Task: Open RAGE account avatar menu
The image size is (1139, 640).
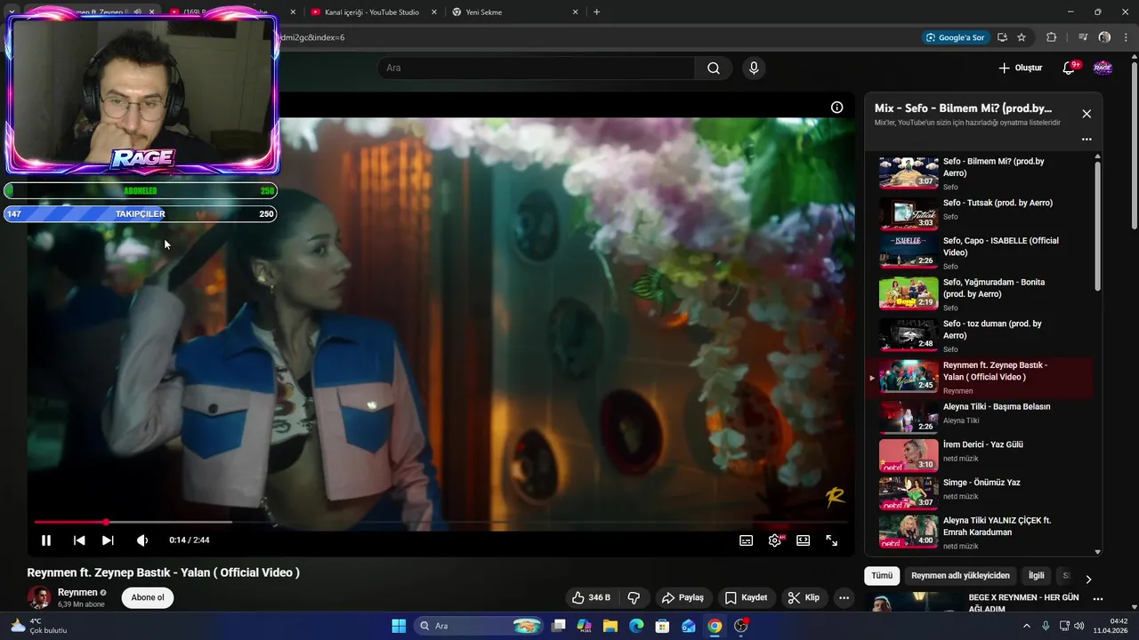Action: coord(1103,68)
